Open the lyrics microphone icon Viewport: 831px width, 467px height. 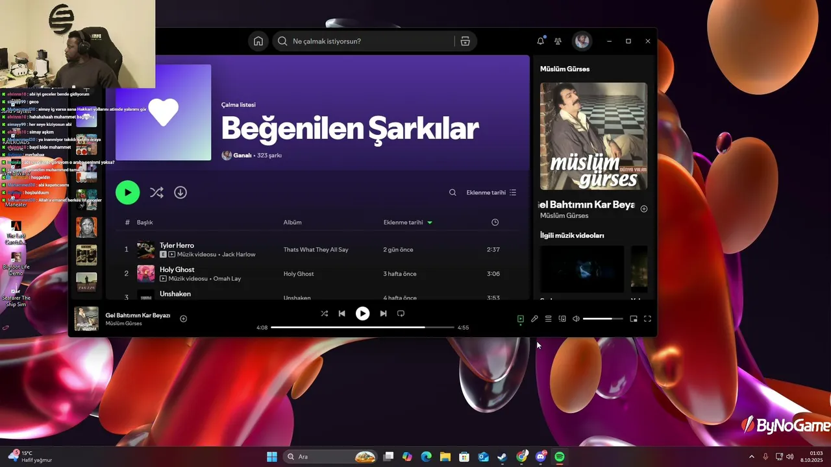click(534, 318)
